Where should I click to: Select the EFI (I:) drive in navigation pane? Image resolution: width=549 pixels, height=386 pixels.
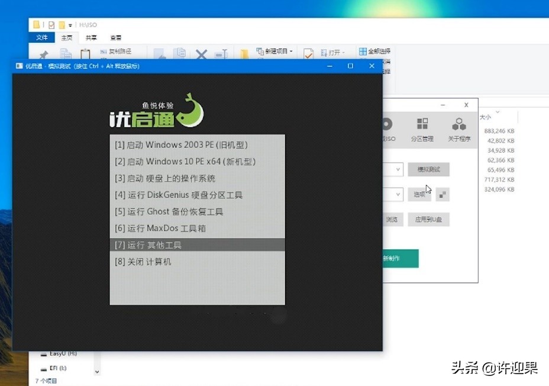57,369
